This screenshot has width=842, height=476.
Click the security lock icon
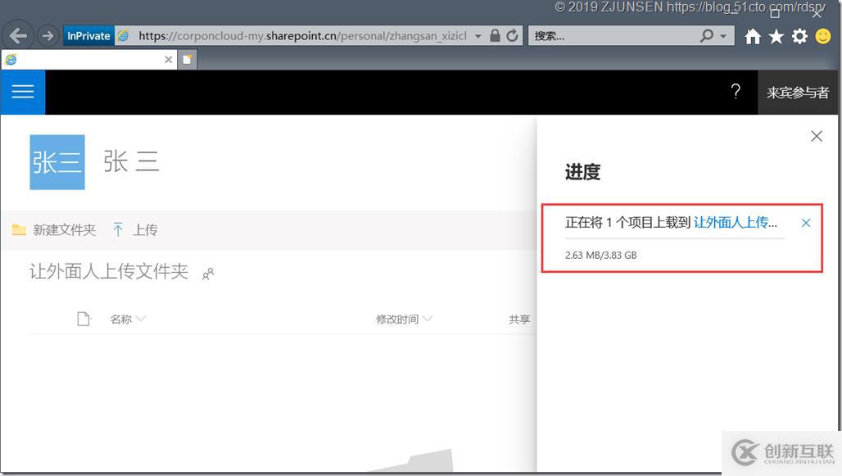(x=495, y=36)
